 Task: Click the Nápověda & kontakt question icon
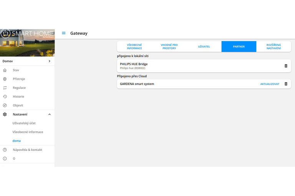5,150
